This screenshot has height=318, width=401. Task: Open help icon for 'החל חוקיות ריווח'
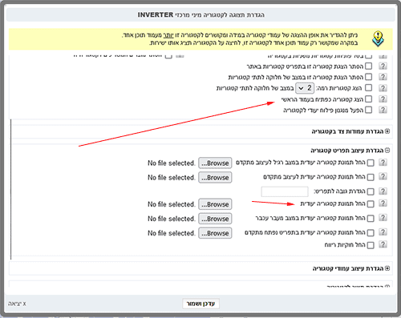pyautogui.click(x=383, y=244)
